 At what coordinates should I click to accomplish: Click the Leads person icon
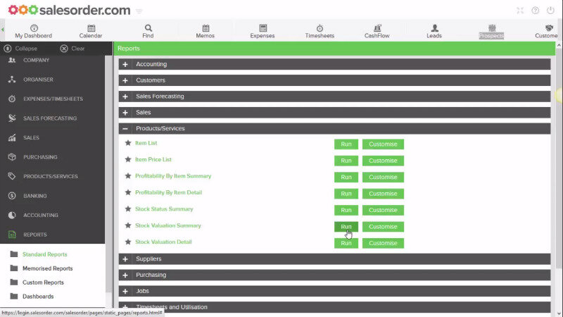pyautogui.click(x=434, y=27)
